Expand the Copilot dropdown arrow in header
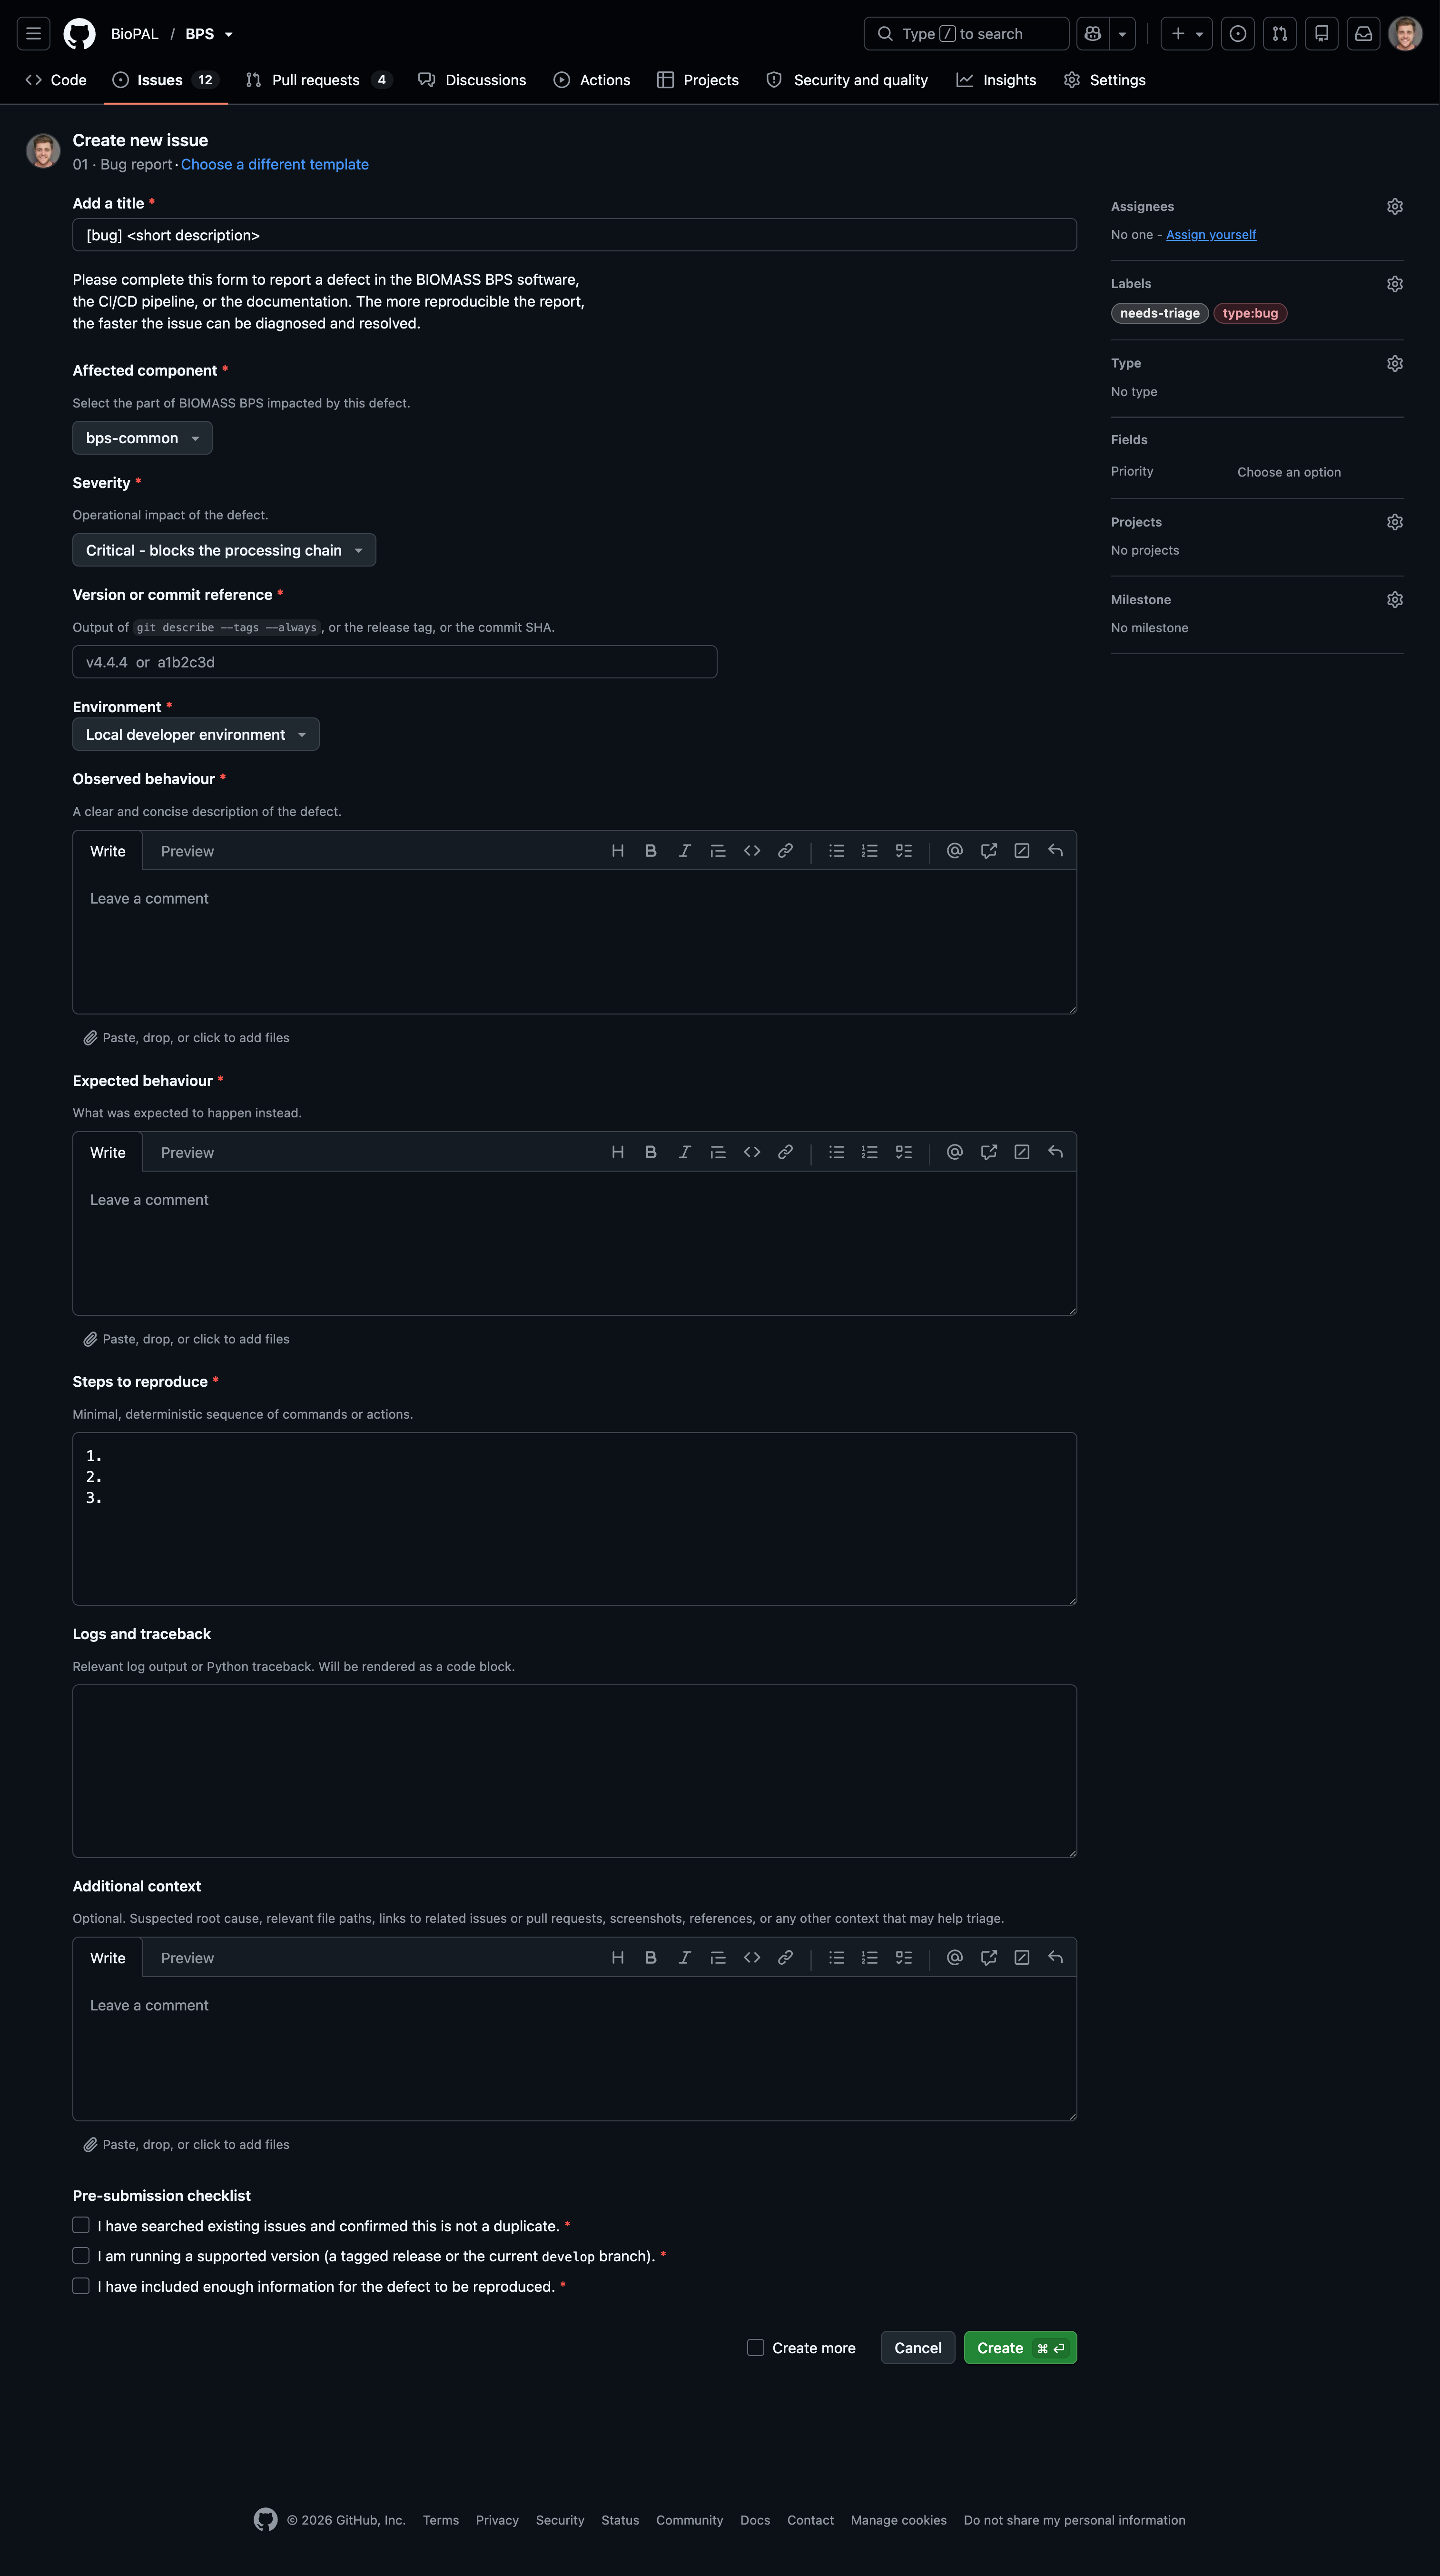Viewport: 1440px width, 2576px height. (1122, 34)
